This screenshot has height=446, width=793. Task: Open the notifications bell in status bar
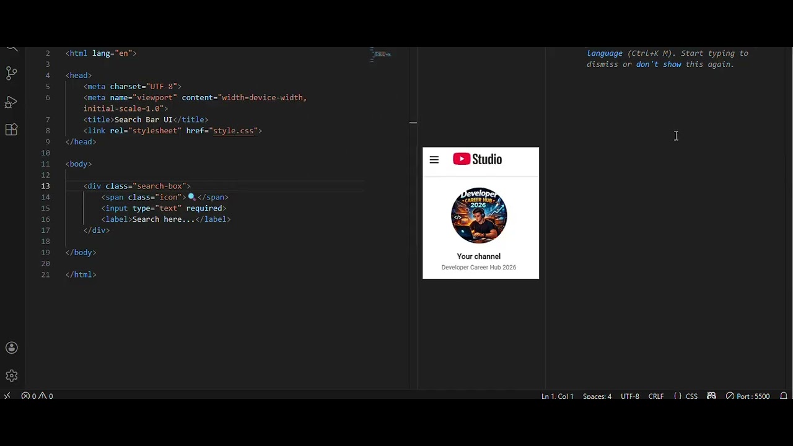[x=784, y=396]
